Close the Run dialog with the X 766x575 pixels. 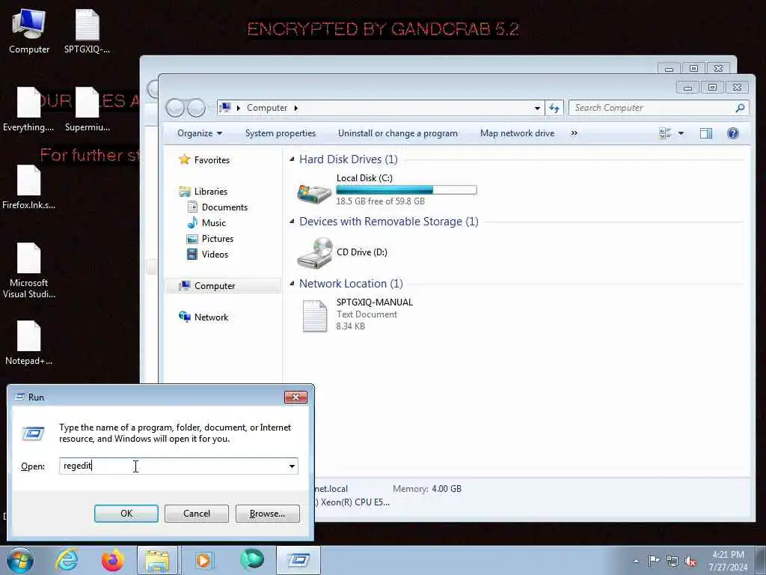(295, 397)
